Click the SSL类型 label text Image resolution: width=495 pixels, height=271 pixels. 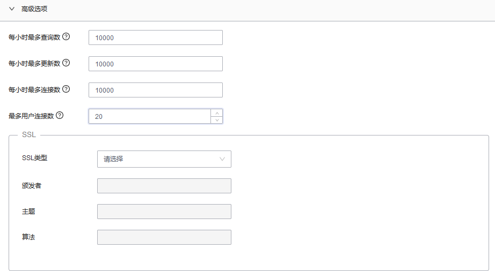[35, 158]
